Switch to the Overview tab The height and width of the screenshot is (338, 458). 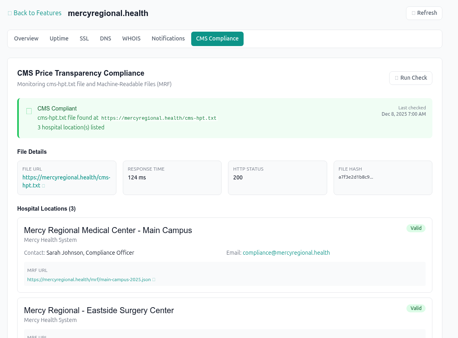pos(26,38)
